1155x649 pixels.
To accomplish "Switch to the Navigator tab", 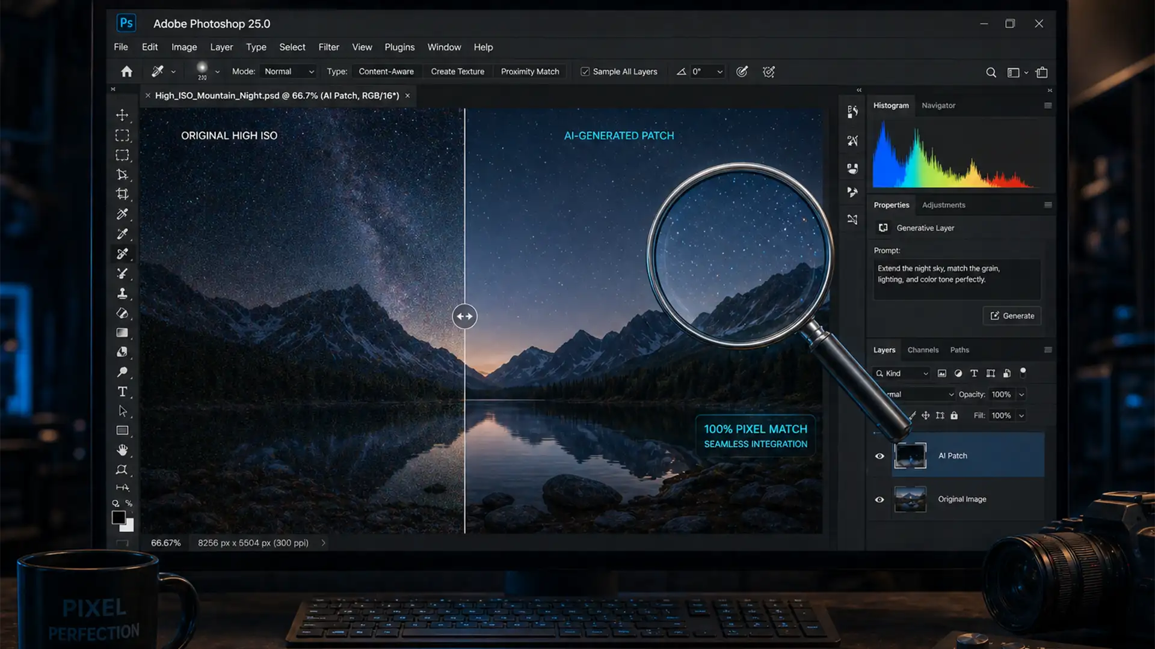I will coord(938,105).
